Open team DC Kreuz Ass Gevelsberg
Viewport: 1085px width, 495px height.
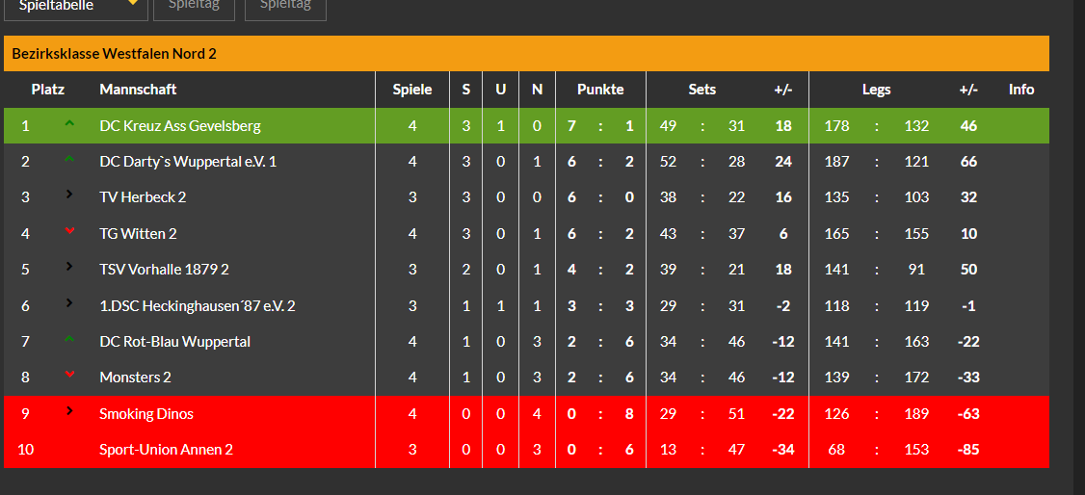180,126
